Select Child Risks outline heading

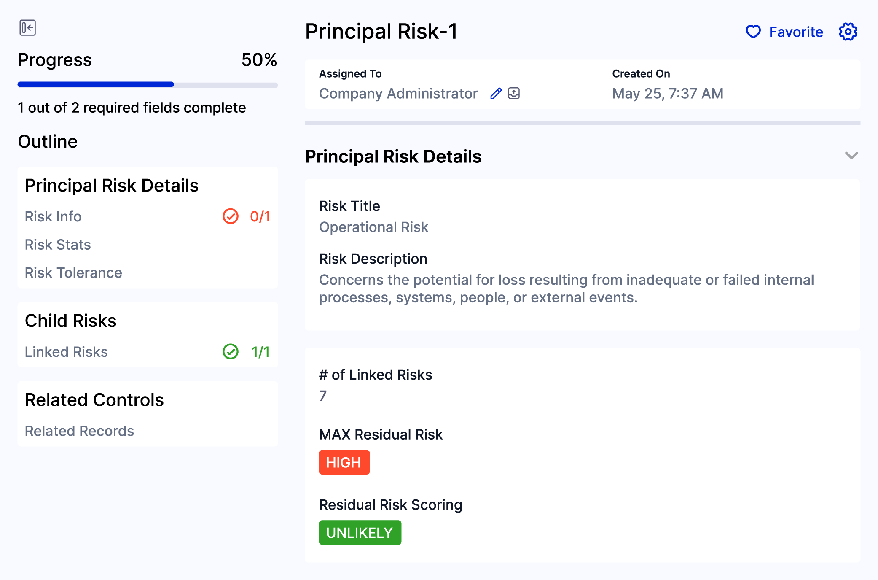(x=70, y=321)
